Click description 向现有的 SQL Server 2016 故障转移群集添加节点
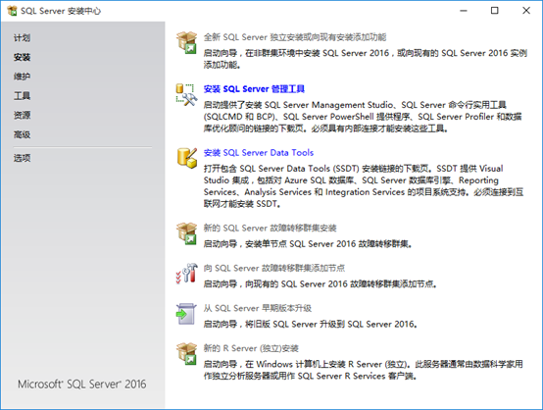Screen dimensions: 543x410 tap(320, 284)
